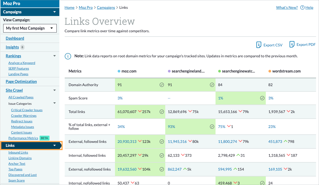Click the info icon next to the Note
The height and width of the screenshot is (185, 319).
point(68,56)
